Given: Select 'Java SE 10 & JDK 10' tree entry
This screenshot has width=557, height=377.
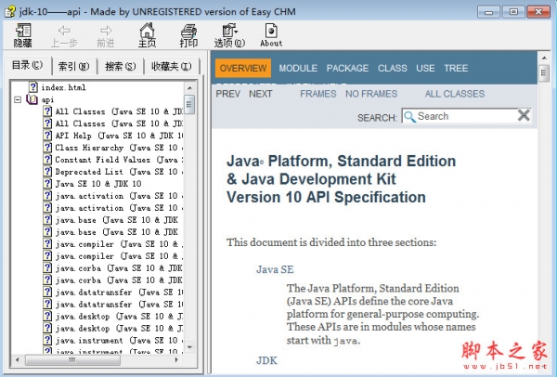Looking at the screenshot, I should (98, 184).
